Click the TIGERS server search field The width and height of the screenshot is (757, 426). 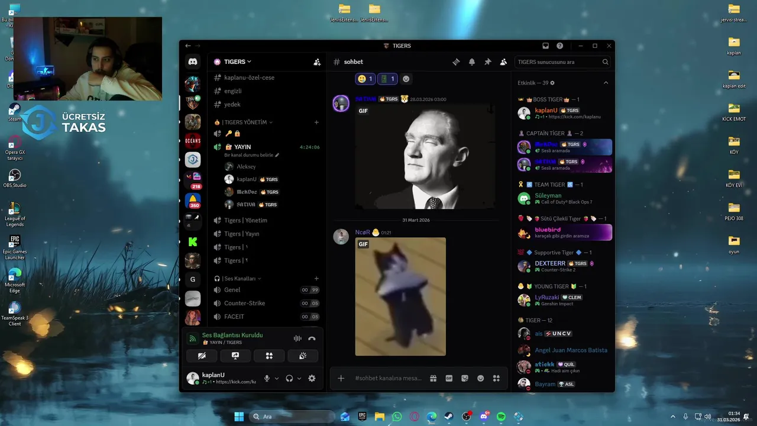[x=563, y=62]
